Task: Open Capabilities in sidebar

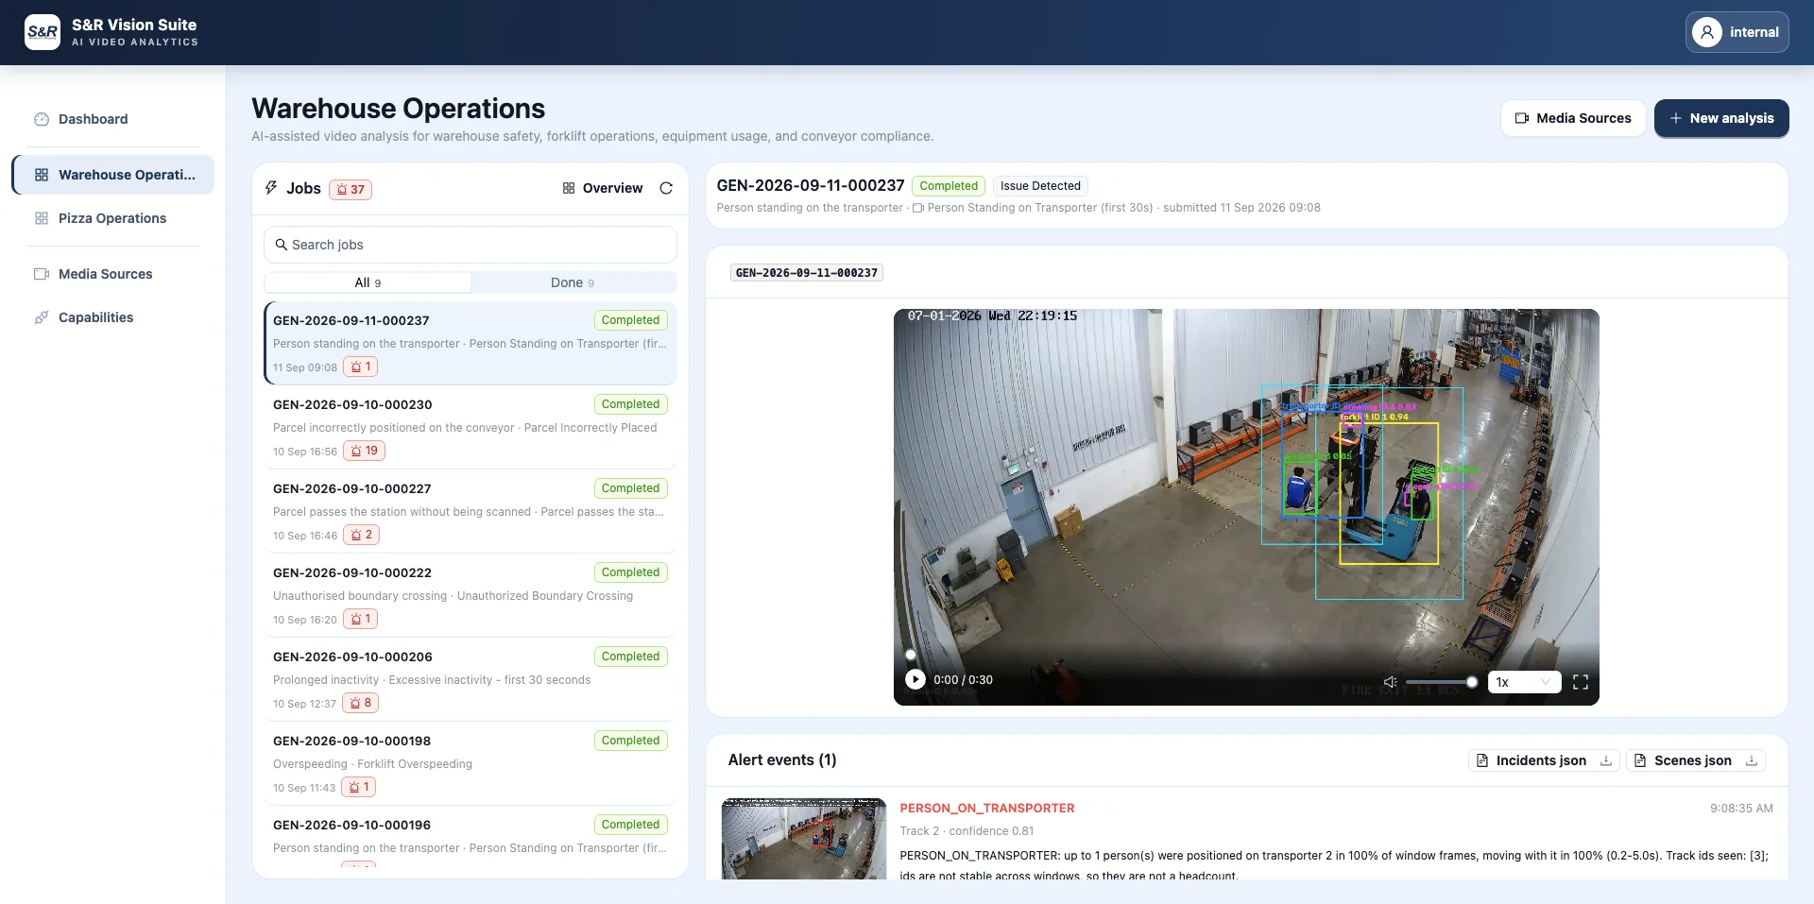Action: (95, 317)
